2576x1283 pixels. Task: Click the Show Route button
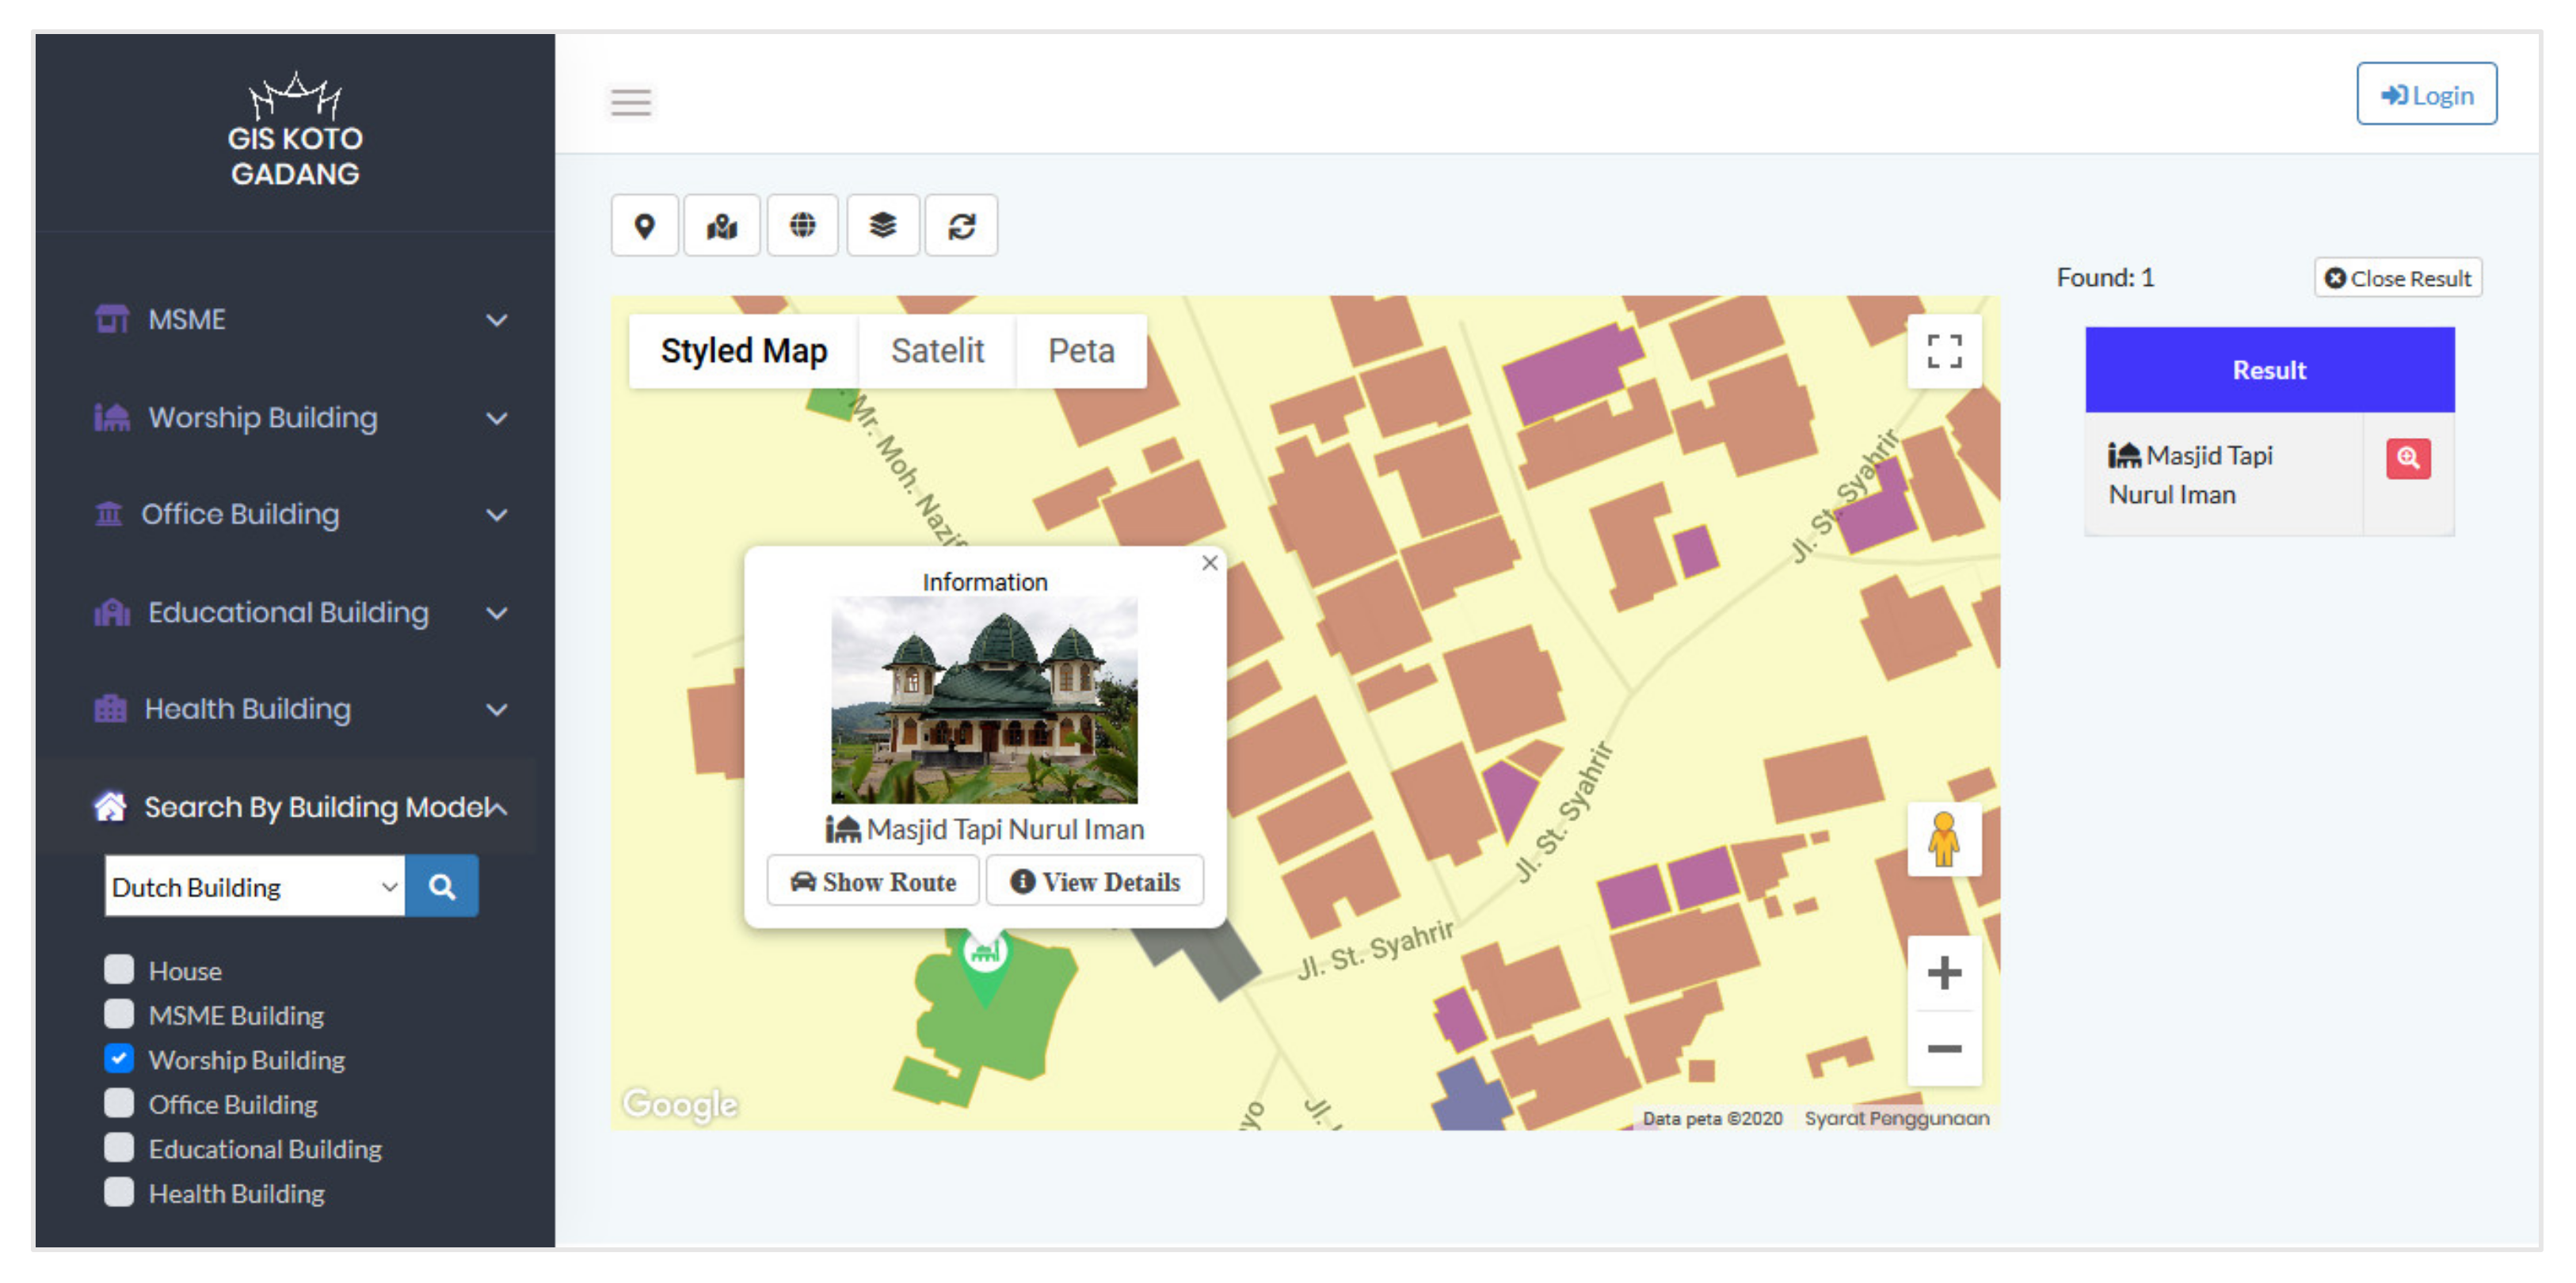pos(872,882)
